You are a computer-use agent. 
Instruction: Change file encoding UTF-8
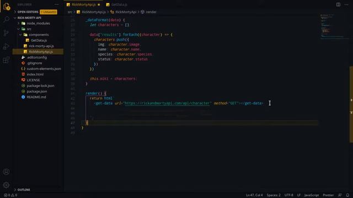(289, 195)
